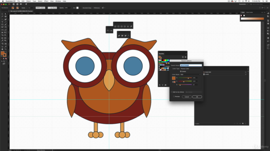Open the Color Mode dropdown

click(190, 75)
